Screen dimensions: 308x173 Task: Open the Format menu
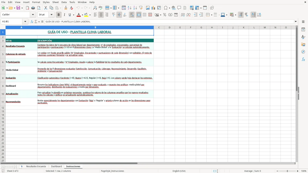36,2
